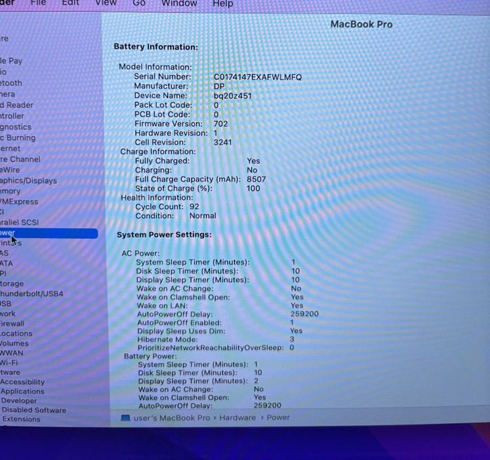This screenshot has height=460, width=490.
Task: Open the Edit menu
Action: (x=70, y=3)
